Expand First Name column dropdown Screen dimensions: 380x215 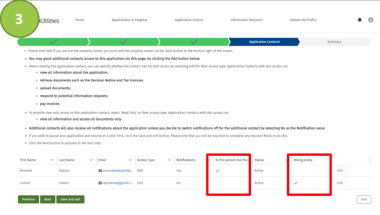(52, 160)
